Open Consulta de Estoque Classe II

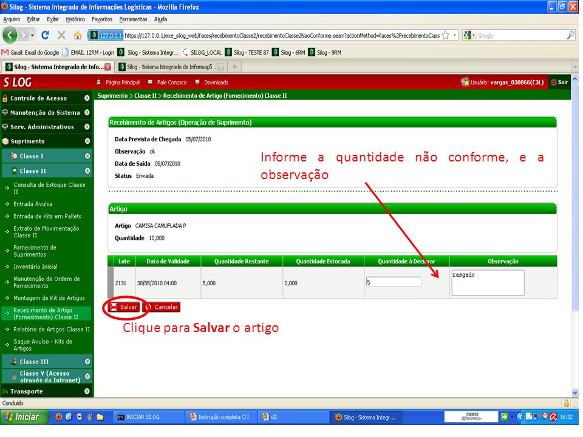[x=49, y=188]
